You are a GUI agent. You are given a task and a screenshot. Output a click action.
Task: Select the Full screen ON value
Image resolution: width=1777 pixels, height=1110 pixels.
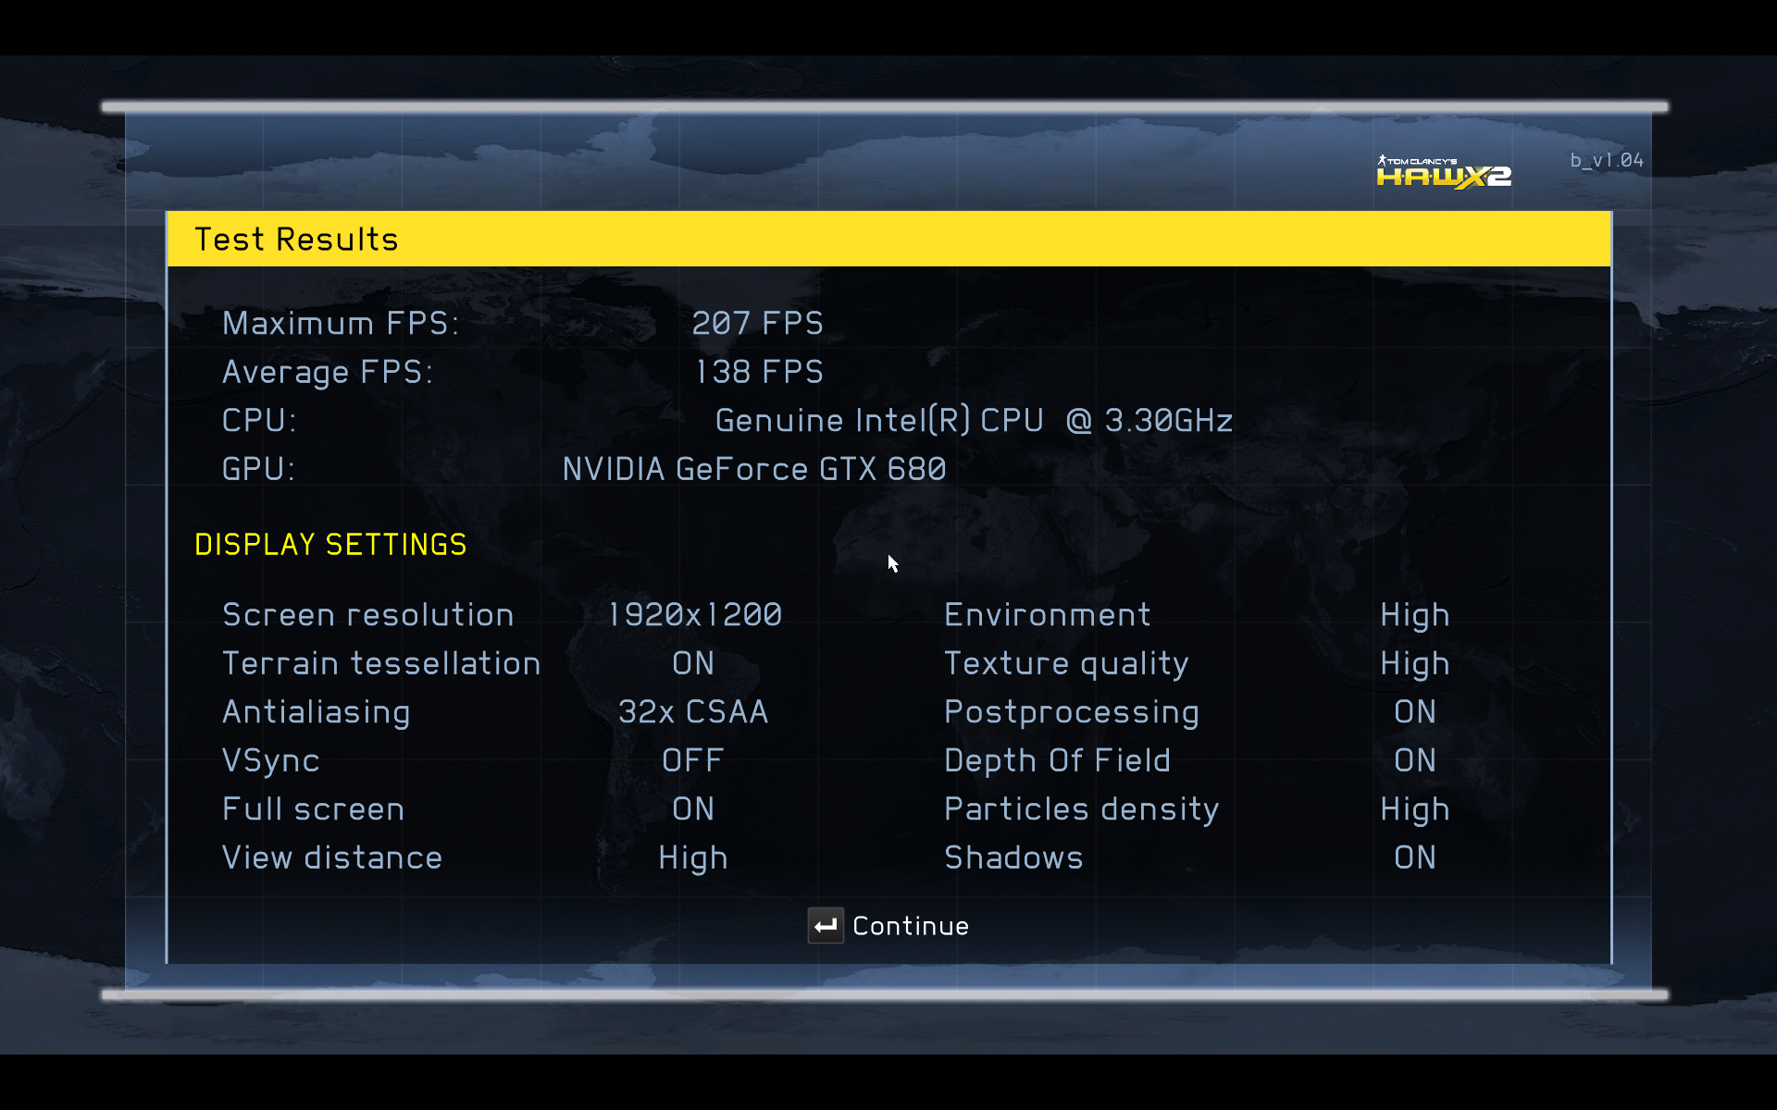693,809
